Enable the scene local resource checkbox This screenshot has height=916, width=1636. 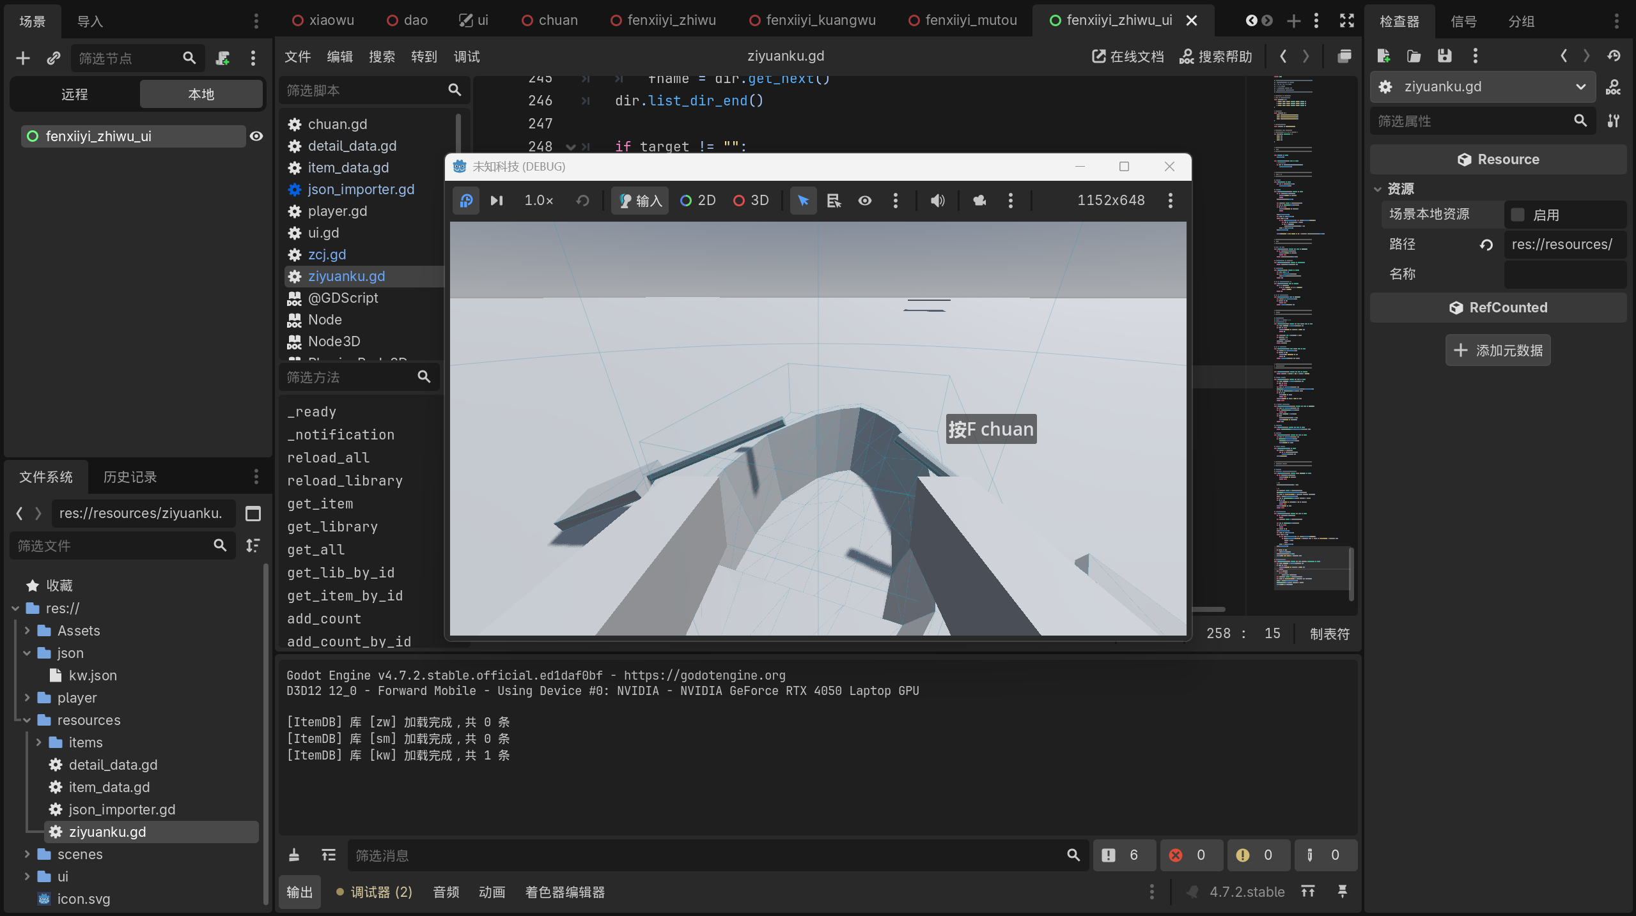click(x=1518, y=215)
